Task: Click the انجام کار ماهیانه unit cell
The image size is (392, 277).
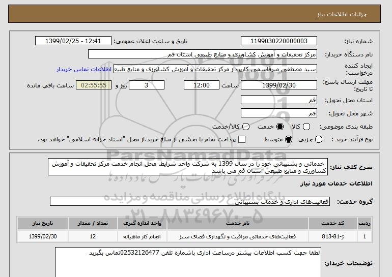Action: click(x=142, y=236)
